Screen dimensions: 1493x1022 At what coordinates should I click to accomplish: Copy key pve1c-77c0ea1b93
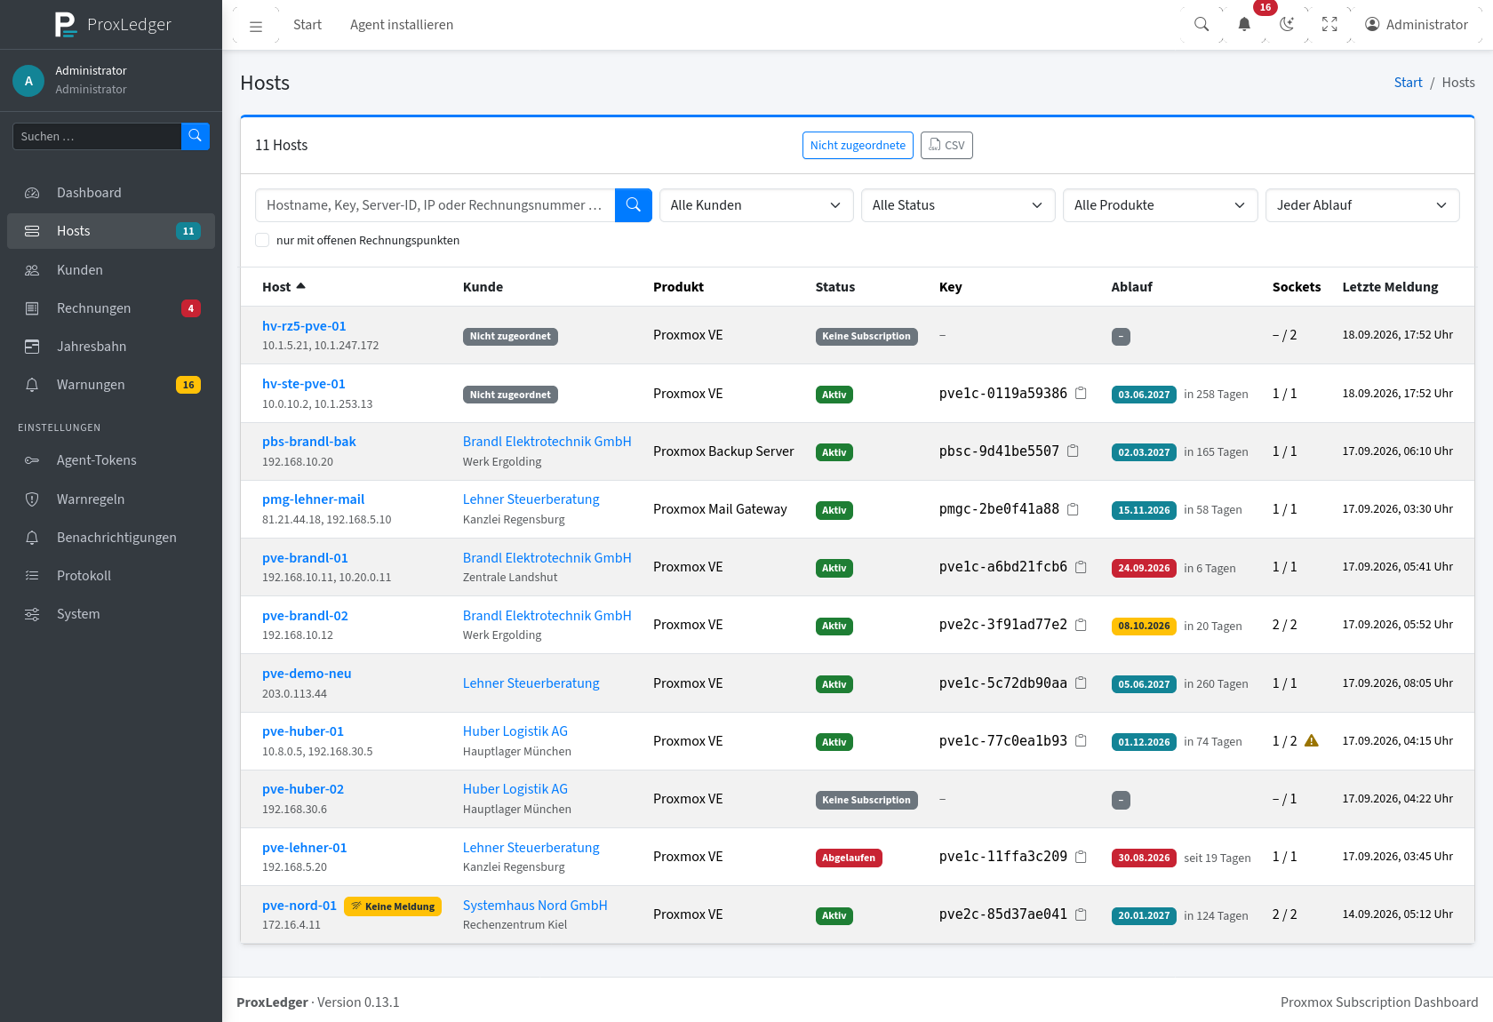pyautogui.click(x=1081, y=741)
